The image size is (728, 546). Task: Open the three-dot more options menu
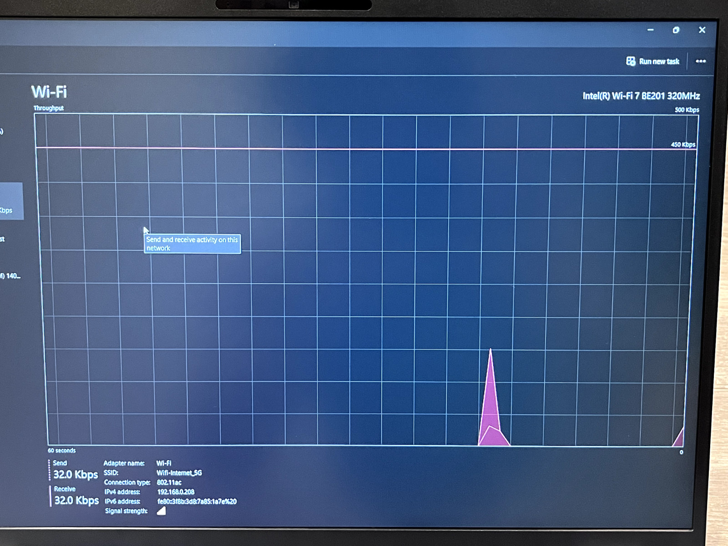(x=701, y=61)
